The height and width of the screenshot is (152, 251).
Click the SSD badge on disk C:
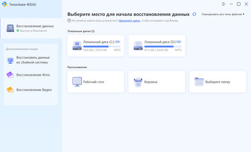pos(117,42)
